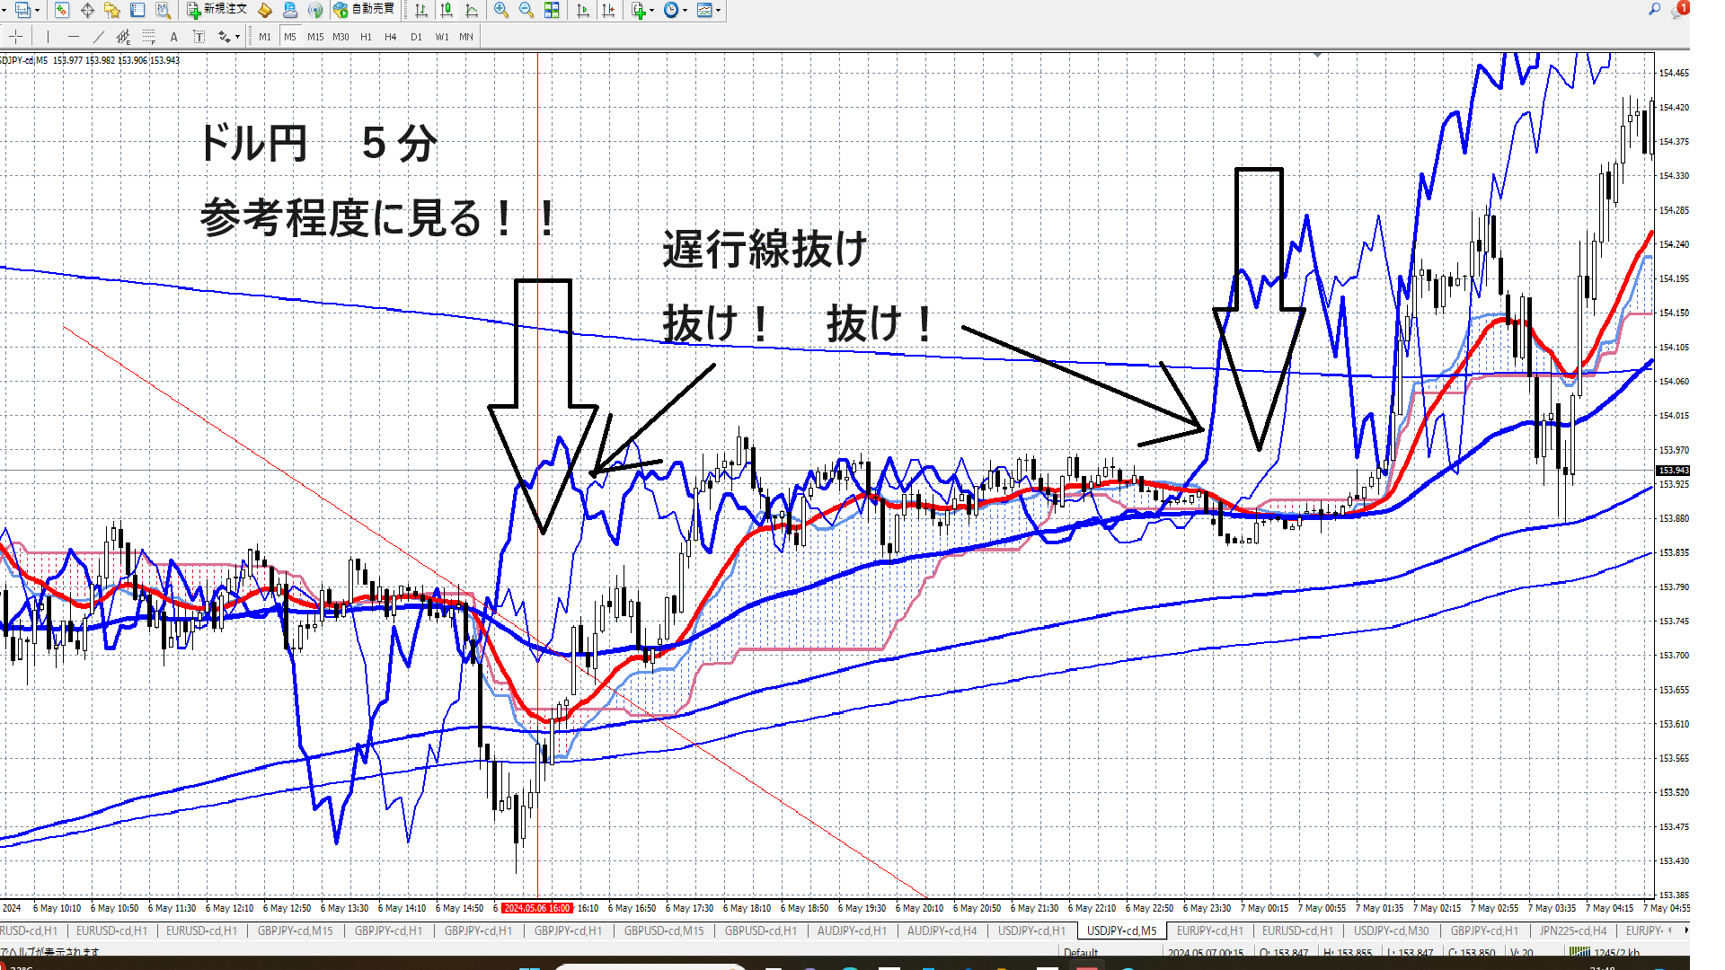1725x970 pixels.
Task: Switch to H4 timeframe
Action: [390, 37]
